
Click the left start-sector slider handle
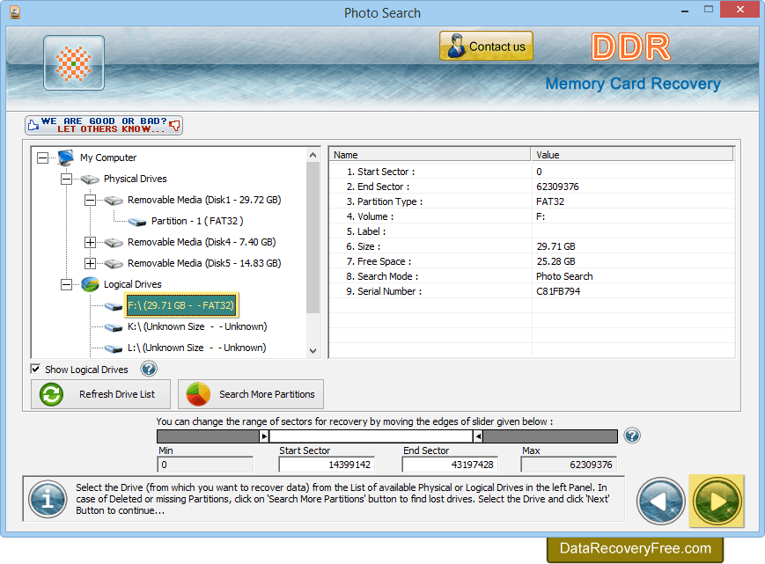[264, 436]
